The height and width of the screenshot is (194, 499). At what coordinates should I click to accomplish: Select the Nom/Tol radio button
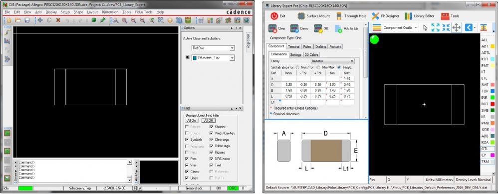point(297,67)
